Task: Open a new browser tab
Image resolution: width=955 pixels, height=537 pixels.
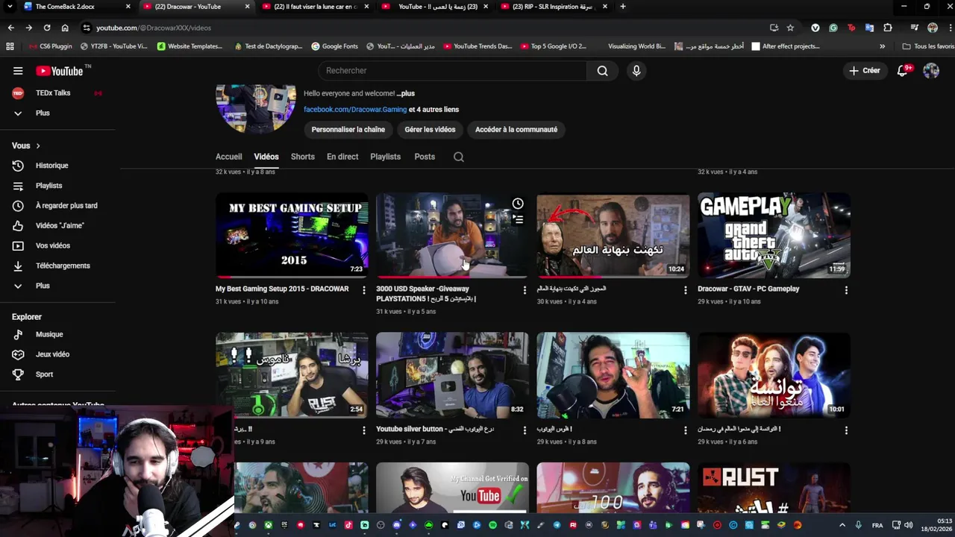Action: point(623,7)
